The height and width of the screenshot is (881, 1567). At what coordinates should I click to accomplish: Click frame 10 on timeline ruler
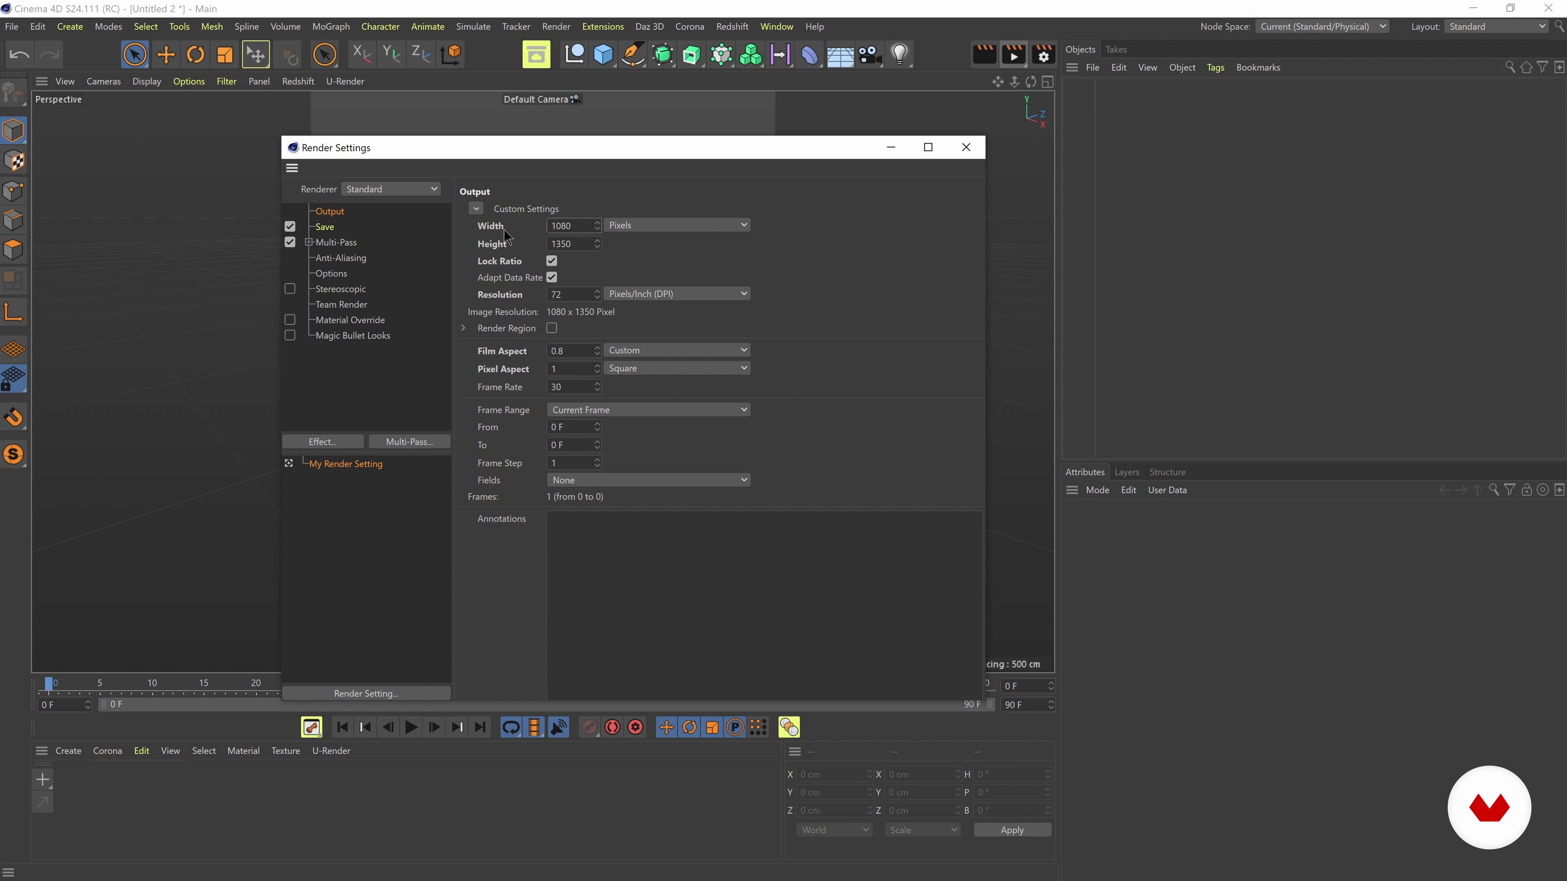[152, 683]
